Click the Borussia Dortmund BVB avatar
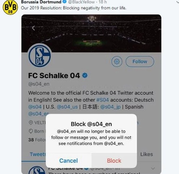Viewport: 179px width, 174px height. pos(10,7)
